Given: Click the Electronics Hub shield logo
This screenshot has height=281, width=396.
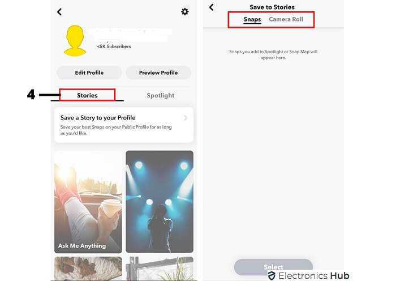Looking at the screenshot, I should (x=272, y=276).
